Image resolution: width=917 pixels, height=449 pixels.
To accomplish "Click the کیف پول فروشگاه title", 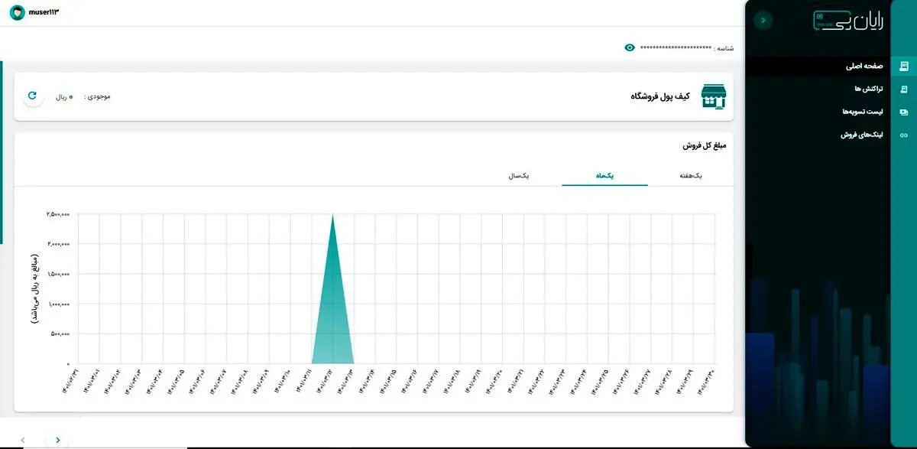I will click(660, 96).
